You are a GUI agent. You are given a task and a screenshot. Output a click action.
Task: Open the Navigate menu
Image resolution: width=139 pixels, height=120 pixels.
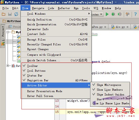tap(38, 8)
